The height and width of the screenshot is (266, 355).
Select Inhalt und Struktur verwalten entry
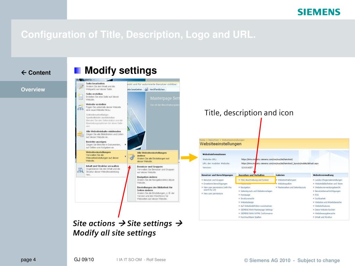(102, 170)
